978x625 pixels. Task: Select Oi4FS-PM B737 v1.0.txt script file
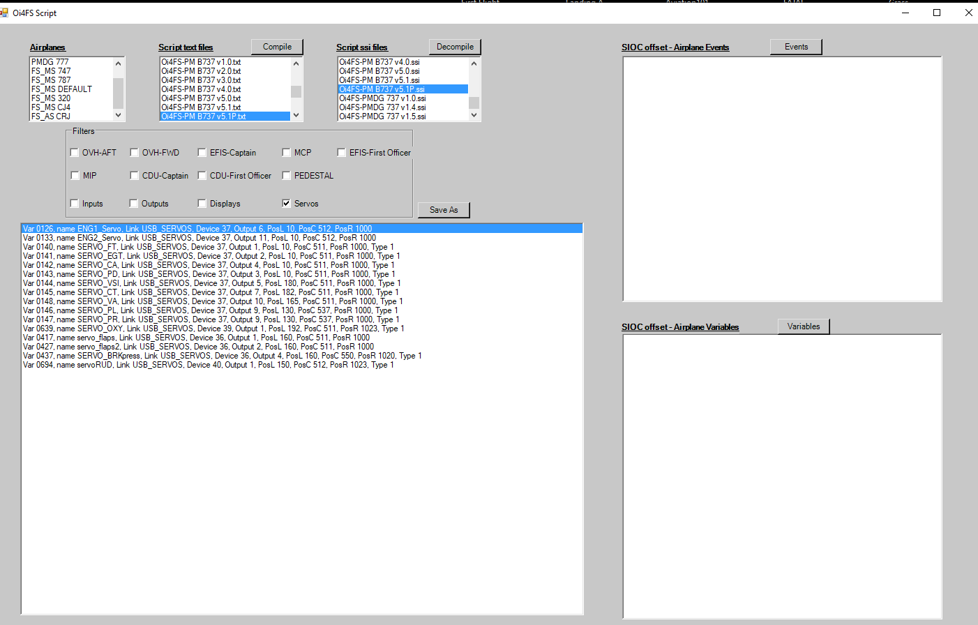click(202, 61)
